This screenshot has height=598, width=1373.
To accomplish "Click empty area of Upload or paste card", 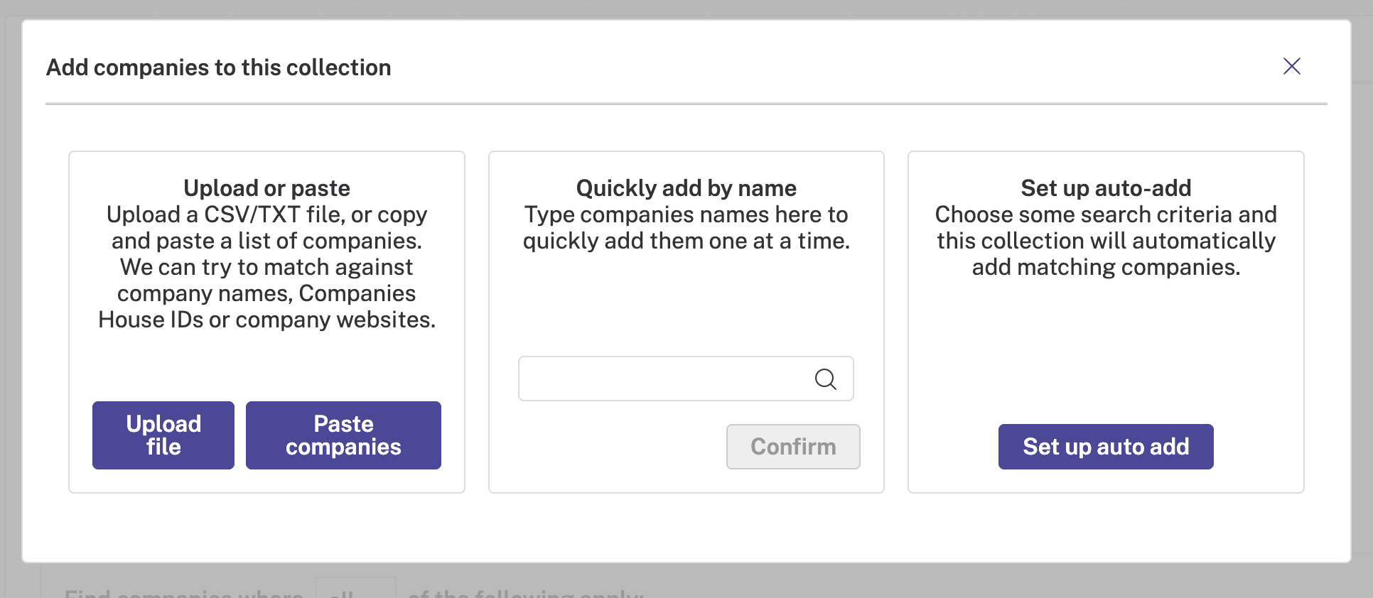I will click(x=266, y=366).
